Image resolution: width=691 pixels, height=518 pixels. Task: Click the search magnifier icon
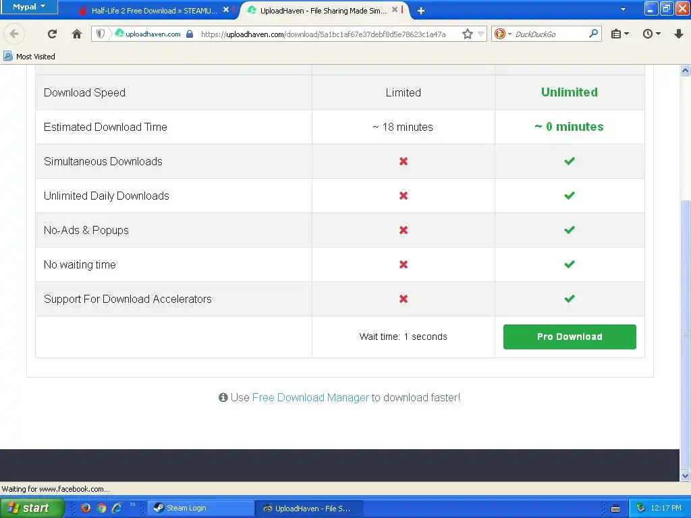pos(594,34)
